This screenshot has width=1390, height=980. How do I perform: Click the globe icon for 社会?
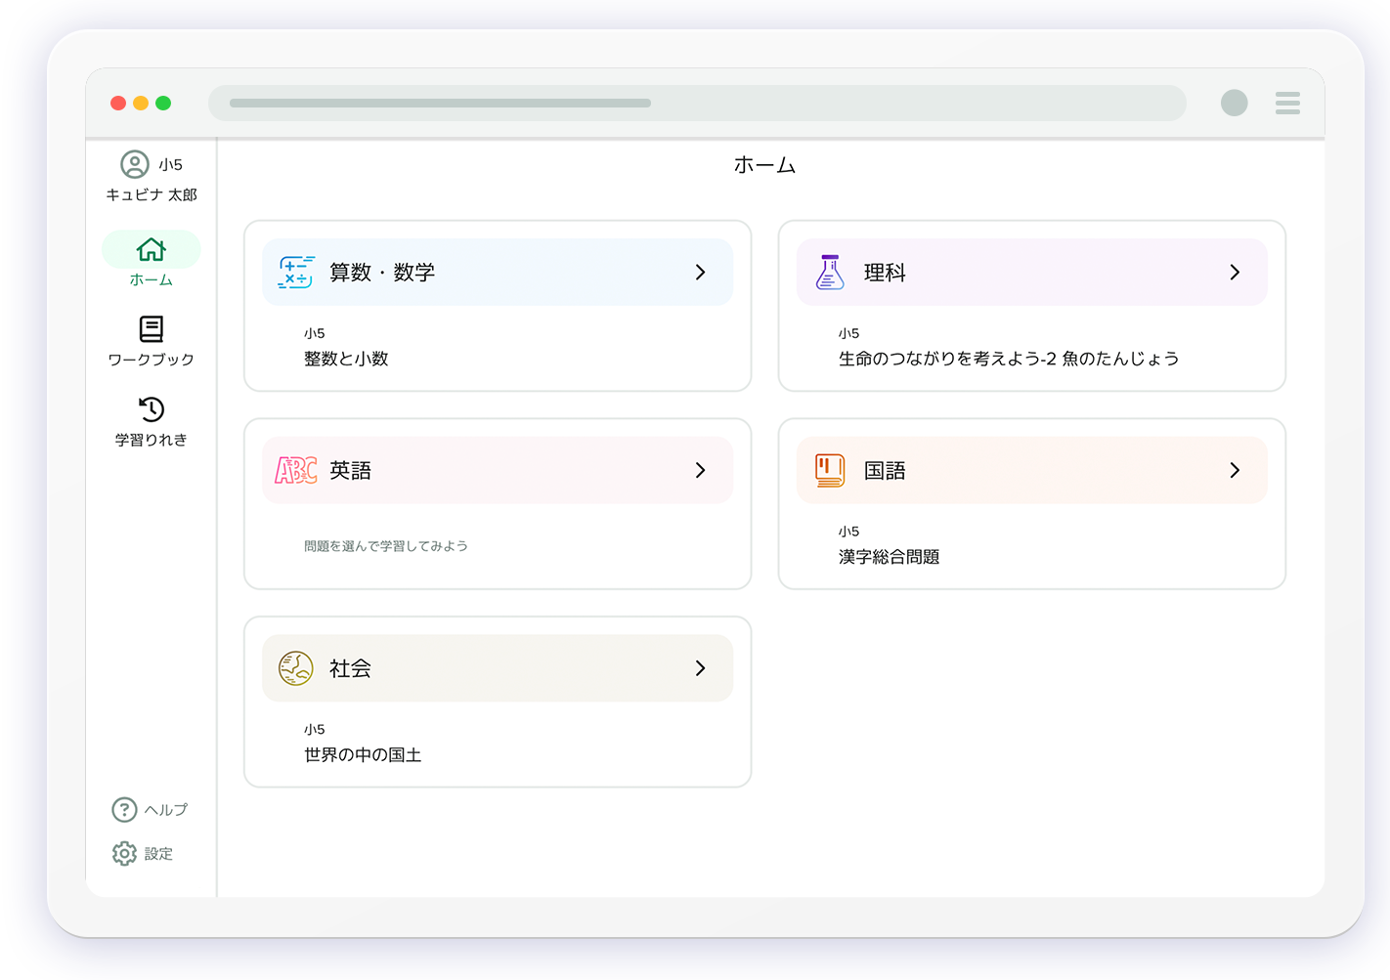coord(295,668)
